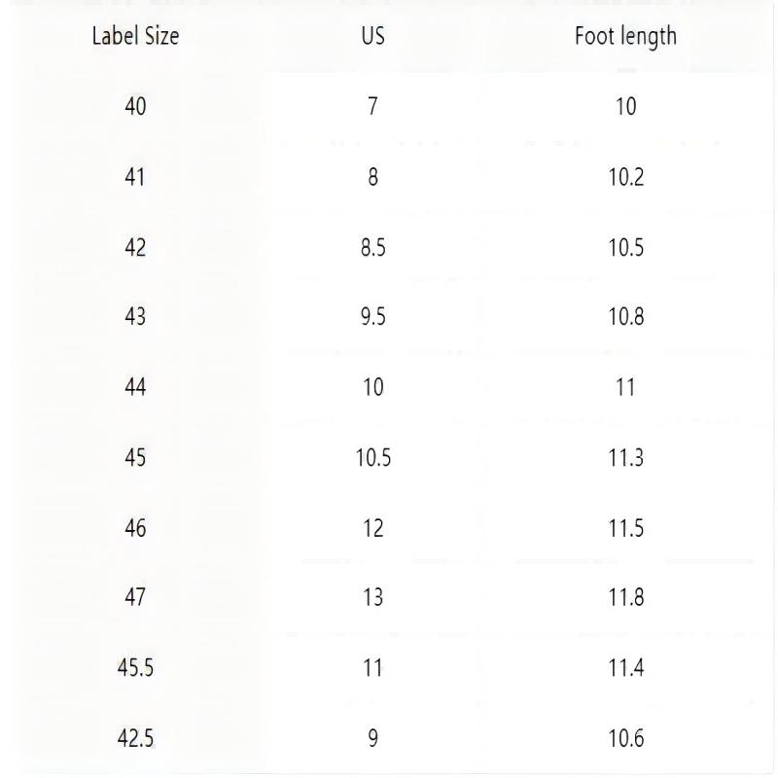Click the Label Size column header
This screenshot has height=778, width=778.
[135, 36]
